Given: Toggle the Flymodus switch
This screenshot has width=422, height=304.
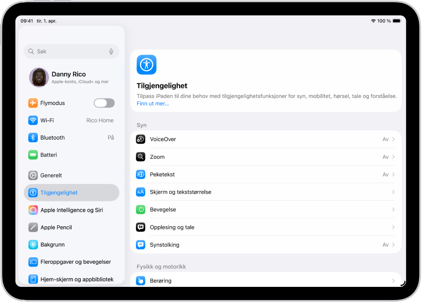Looking at the screenshot, I should [104, 103].
